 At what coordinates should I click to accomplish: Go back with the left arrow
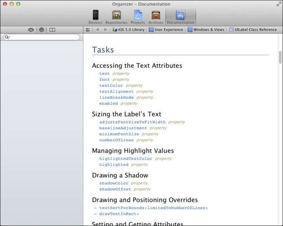click(x=97, y=30)
